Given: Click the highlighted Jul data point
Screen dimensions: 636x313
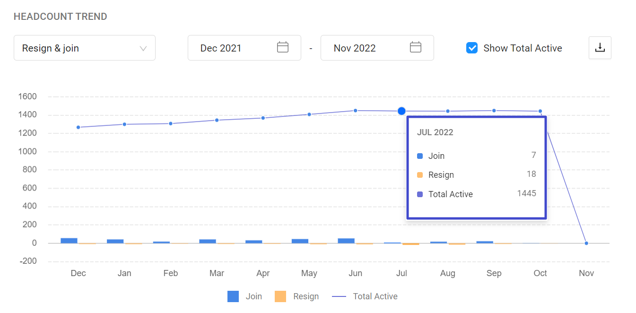Looking at the screenshot, I should pos(401,111).
